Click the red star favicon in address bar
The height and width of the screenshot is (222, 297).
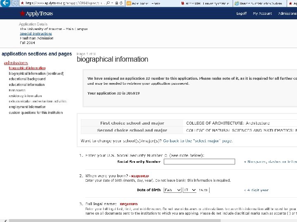[22, 3]
